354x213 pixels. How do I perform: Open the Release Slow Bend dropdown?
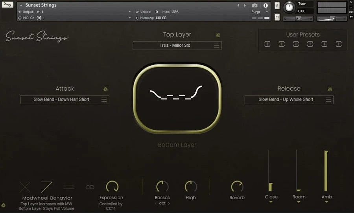(289, 100)
